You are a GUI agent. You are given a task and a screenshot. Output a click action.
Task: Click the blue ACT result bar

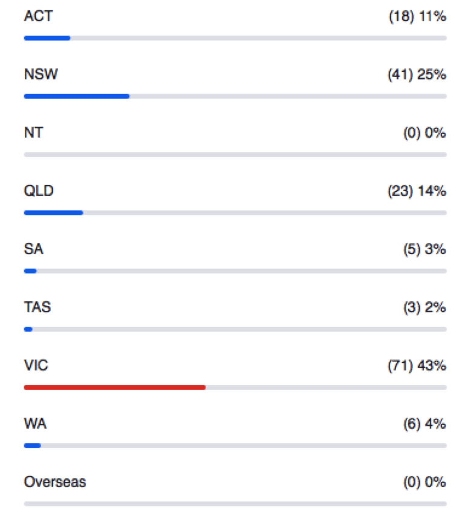coord(47,38)
